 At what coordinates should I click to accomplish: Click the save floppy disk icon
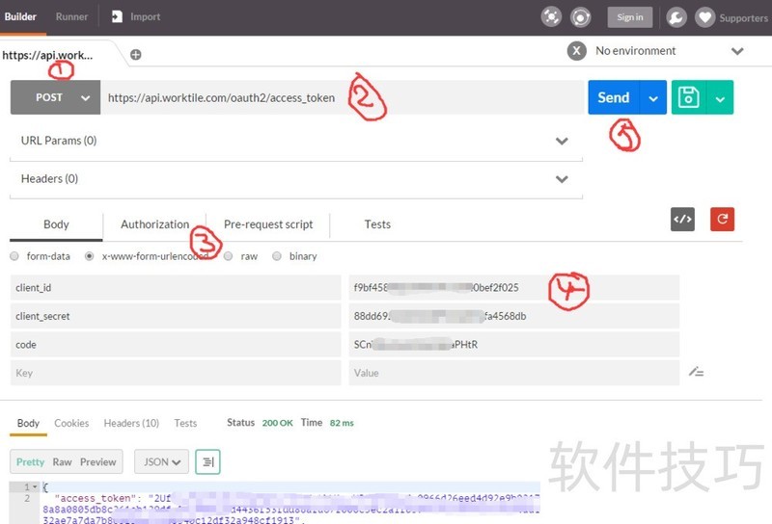(689, 97)
